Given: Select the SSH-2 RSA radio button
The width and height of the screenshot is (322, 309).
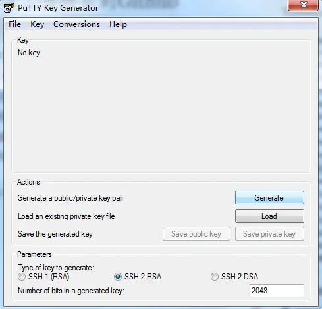Looking at the screenshot, I should point(118,277).
